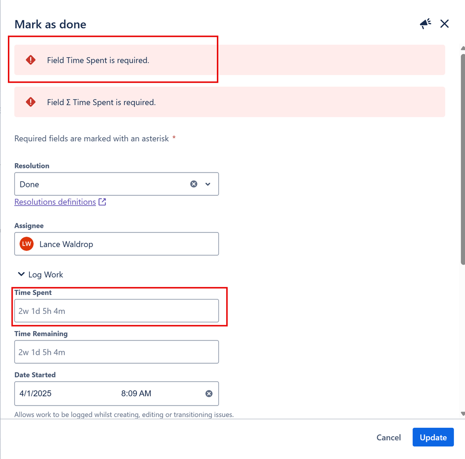Click the megaphone feedback icon
This screenshot has height=459, width=465.
(x=425, y=24)
